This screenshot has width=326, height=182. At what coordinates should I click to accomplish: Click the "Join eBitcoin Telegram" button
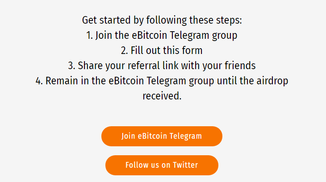click(162, 136)
